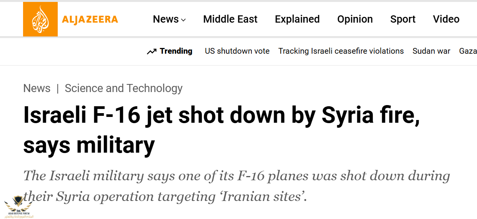Expand the News dropdown in the navigation bar
477x219 pixels.
[169, 19]
